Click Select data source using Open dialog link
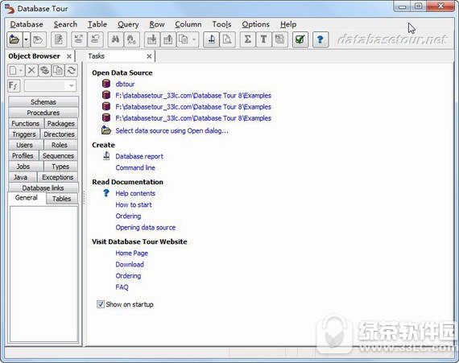Image resolution: width=459 pixels, height=363 pixels. click(172, 130)
